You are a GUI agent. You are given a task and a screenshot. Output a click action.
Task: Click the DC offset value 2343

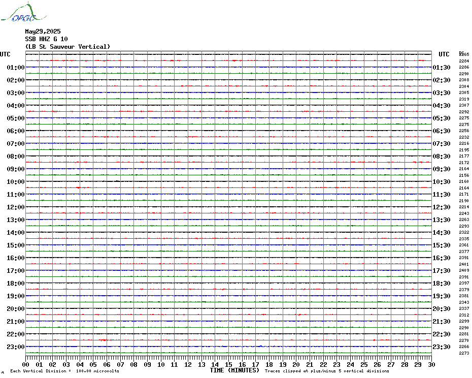tap(464, 302)
